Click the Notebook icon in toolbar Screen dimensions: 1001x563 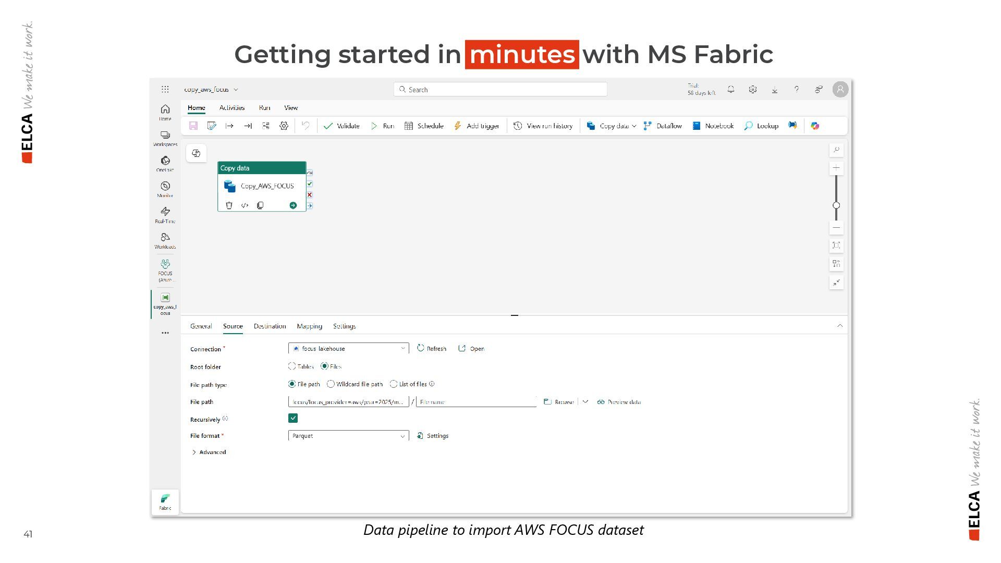coord(697,126)
